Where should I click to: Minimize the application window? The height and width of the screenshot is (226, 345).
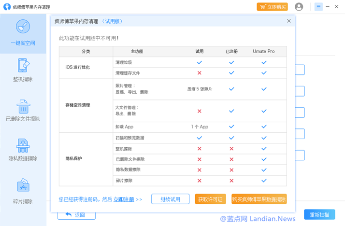329,7
